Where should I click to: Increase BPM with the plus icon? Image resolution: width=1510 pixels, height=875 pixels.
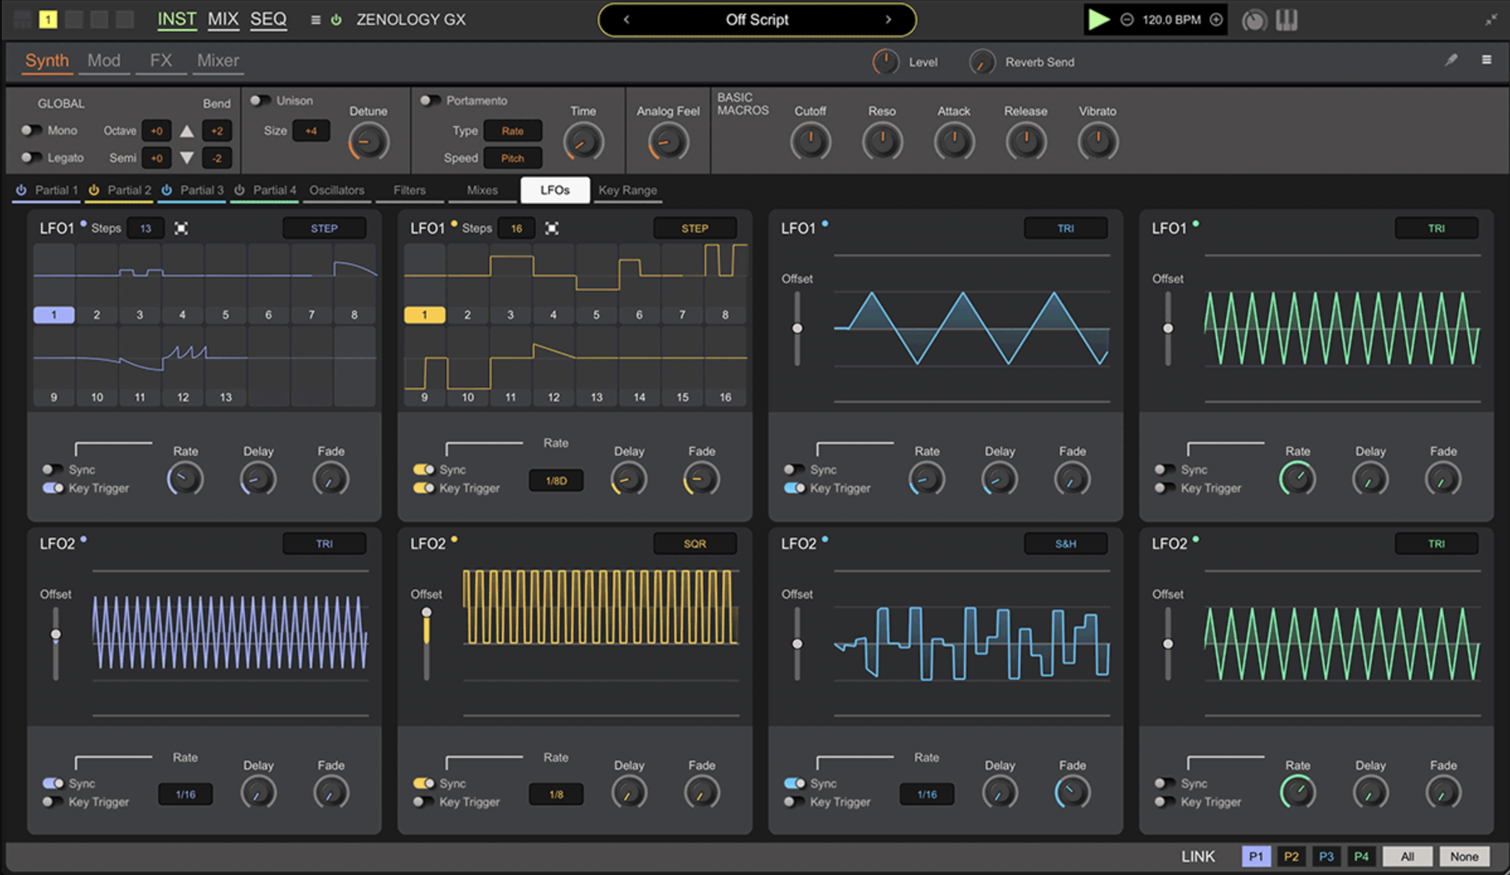(1216, 20)
